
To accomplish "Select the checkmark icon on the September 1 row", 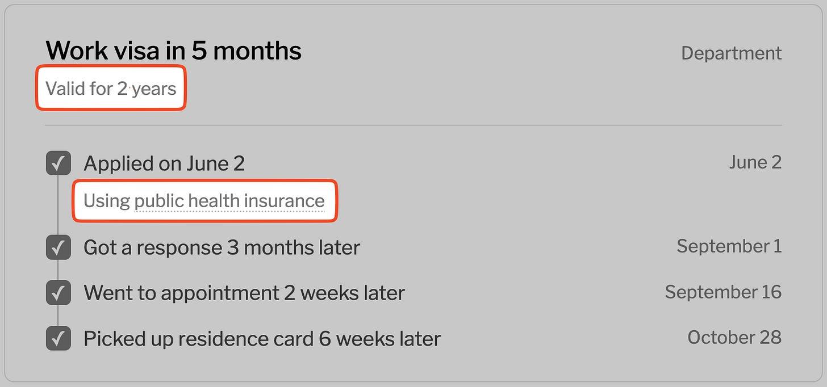I will [x=58, y=247].
